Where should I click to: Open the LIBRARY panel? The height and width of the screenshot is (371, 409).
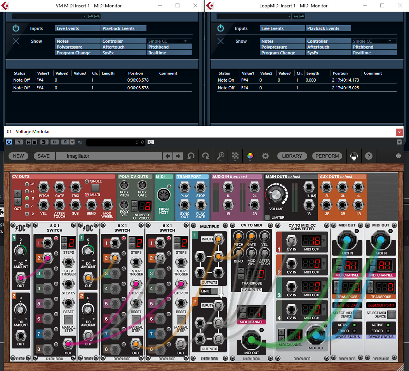(292, 156)
